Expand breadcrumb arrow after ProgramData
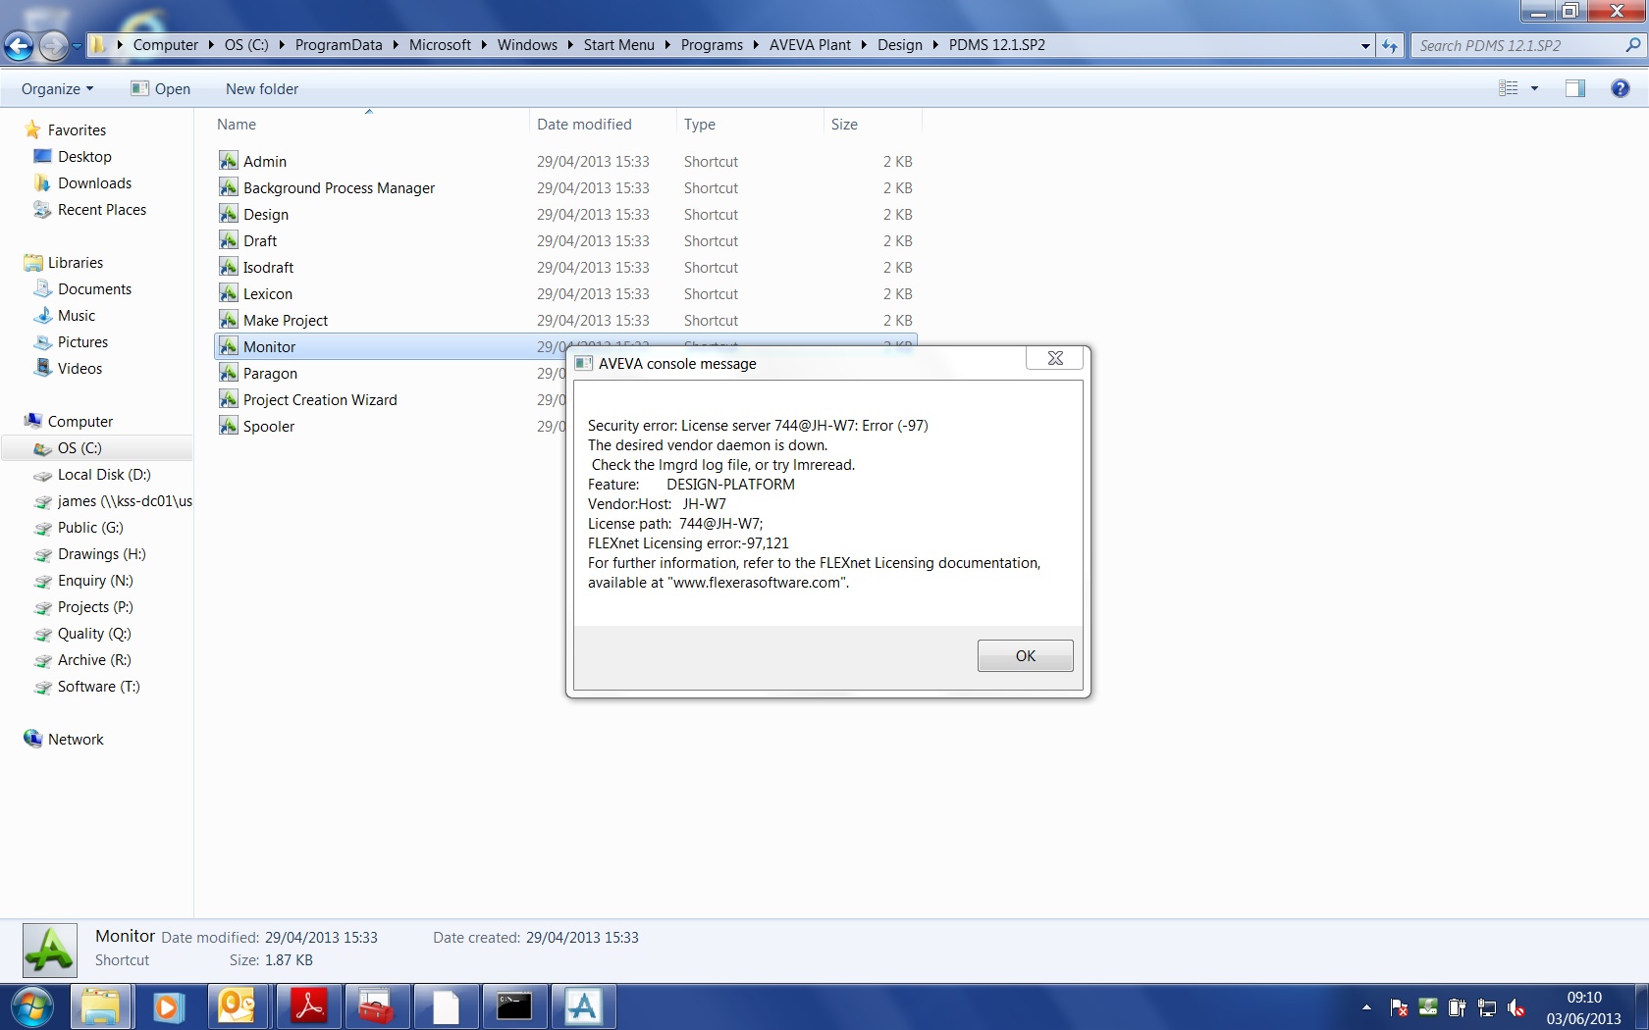Viewport: 1649px width, 1030px height. click(x=396, y=45)
